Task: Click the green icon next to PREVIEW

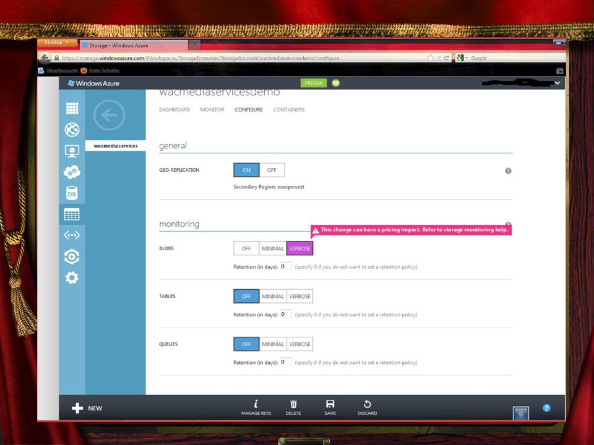Action: [335, 83]
